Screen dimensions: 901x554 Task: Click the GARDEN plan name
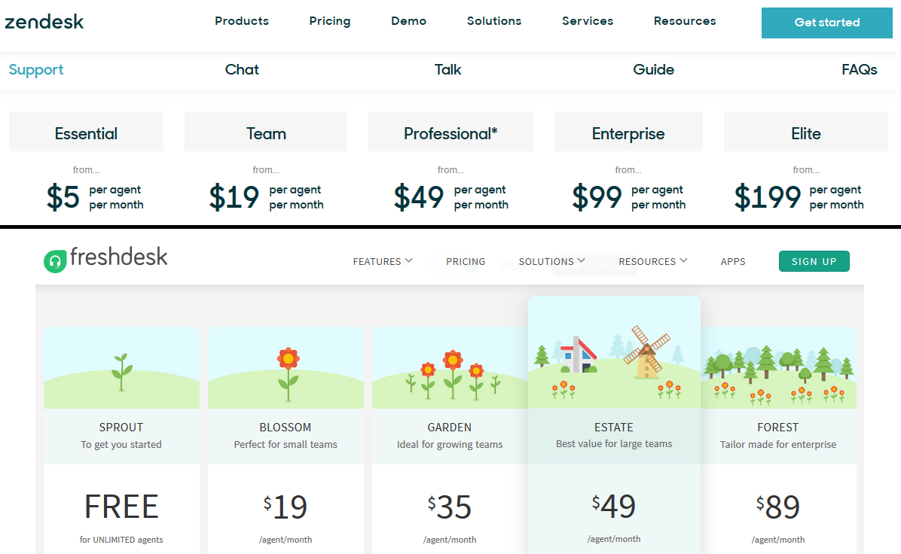[449, 427]
